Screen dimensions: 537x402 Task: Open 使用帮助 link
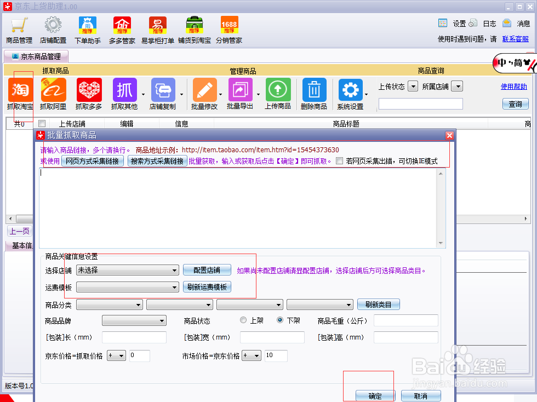[x=514, y=87]
